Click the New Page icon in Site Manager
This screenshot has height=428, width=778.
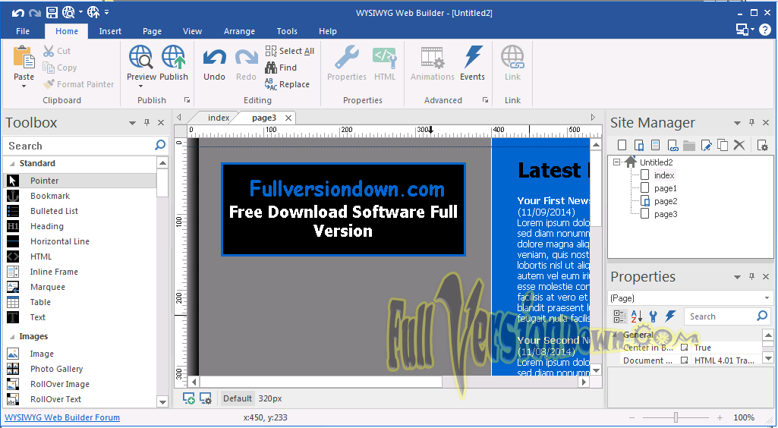(622, 145)
